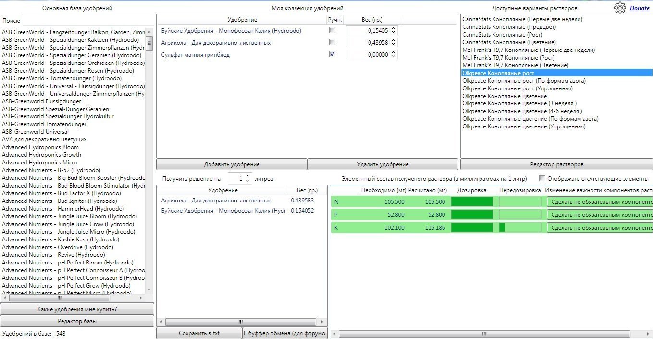
Task: Select Advanced Hydroponics Bloom
Action: click(40, 147)
